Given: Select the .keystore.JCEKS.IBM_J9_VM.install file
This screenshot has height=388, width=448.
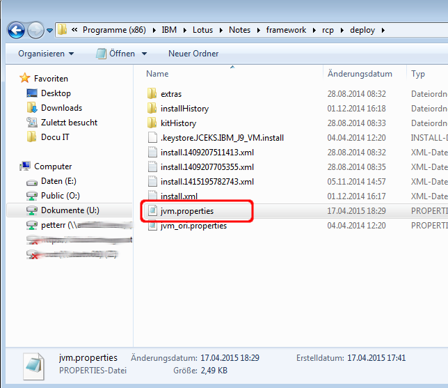Looking at the screenshot, I should [x=222, y=138].
